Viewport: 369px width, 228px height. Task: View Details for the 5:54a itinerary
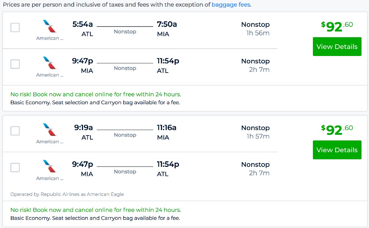[x=337, y=47]
